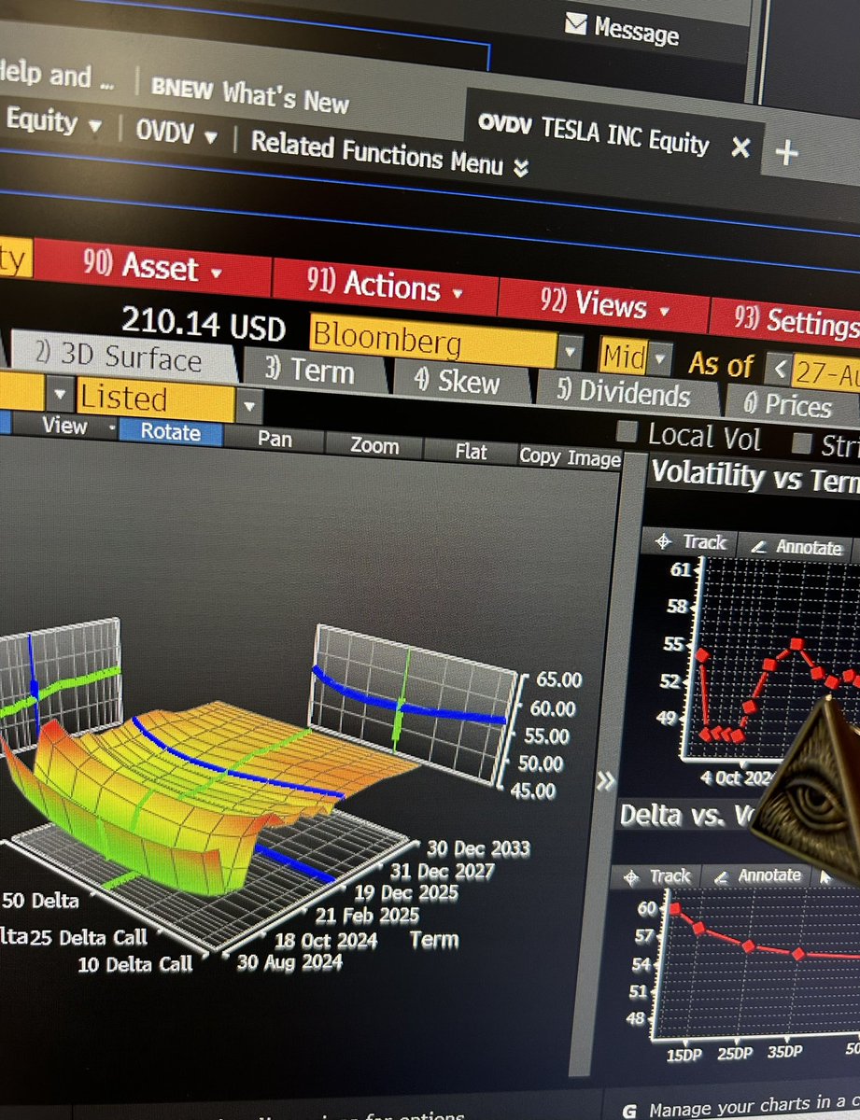Toggle the Rotate mode
Screen dimensions: 860x1120
point(170,432)
